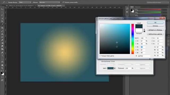The width and height of the screenshot is (170, 95).
Task: Select the RGB blue B radio button
Action: point(136,53)
